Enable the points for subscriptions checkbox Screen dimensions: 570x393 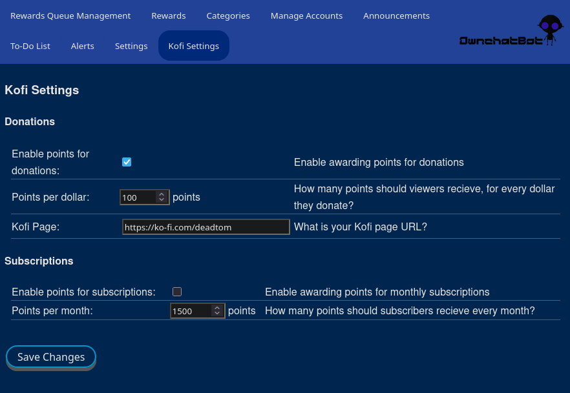click(177, 292)
